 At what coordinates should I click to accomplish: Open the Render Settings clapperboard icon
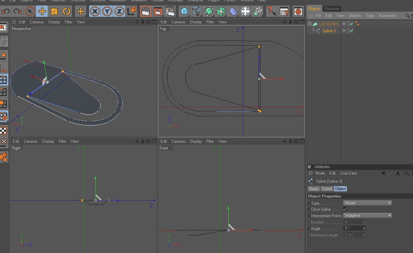[170, 11]
